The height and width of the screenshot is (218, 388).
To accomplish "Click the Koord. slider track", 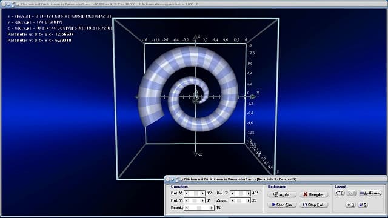I will pos(199,208).
